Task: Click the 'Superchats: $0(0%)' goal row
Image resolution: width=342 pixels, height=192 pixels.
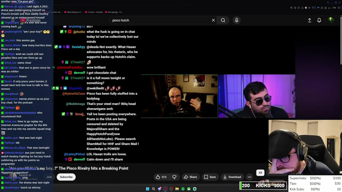Action: point(315,178)
